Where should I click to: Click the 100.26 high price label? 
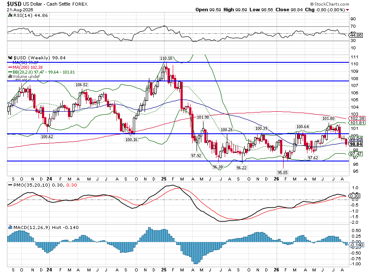(x=227, y=129)
